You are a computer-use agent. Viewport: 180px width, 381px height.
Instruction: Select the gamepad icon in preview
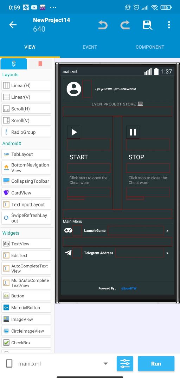pos(68,230)
